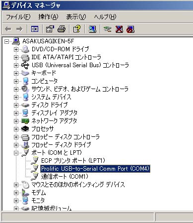Open the 表示(V) menu
The height and width of the screenshot is (223, 193).
(76, 17)
